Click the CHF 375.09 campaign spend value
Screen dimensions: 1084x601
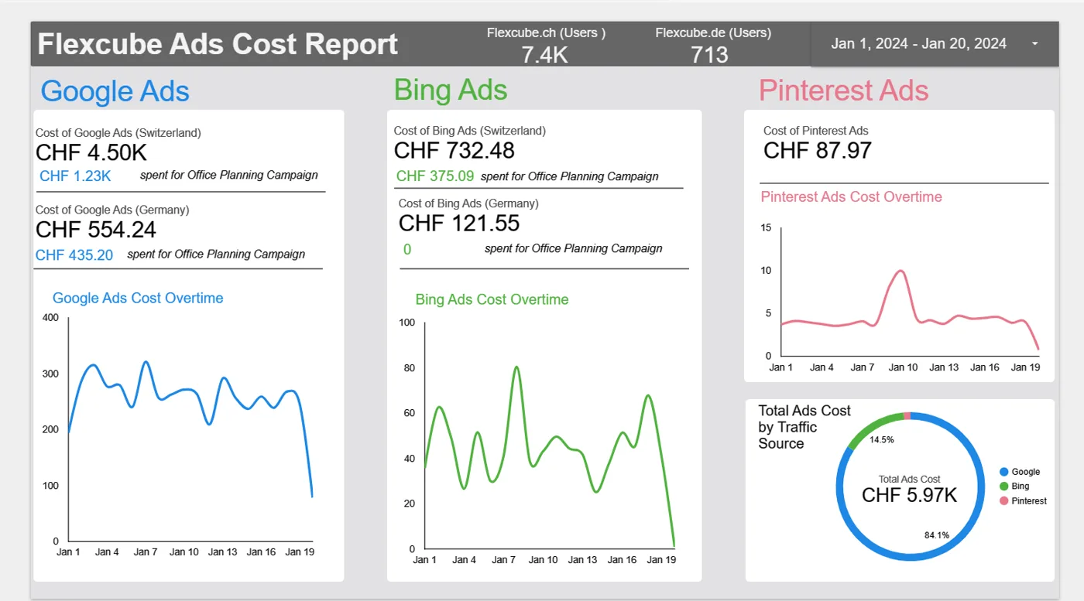(435, 176)
